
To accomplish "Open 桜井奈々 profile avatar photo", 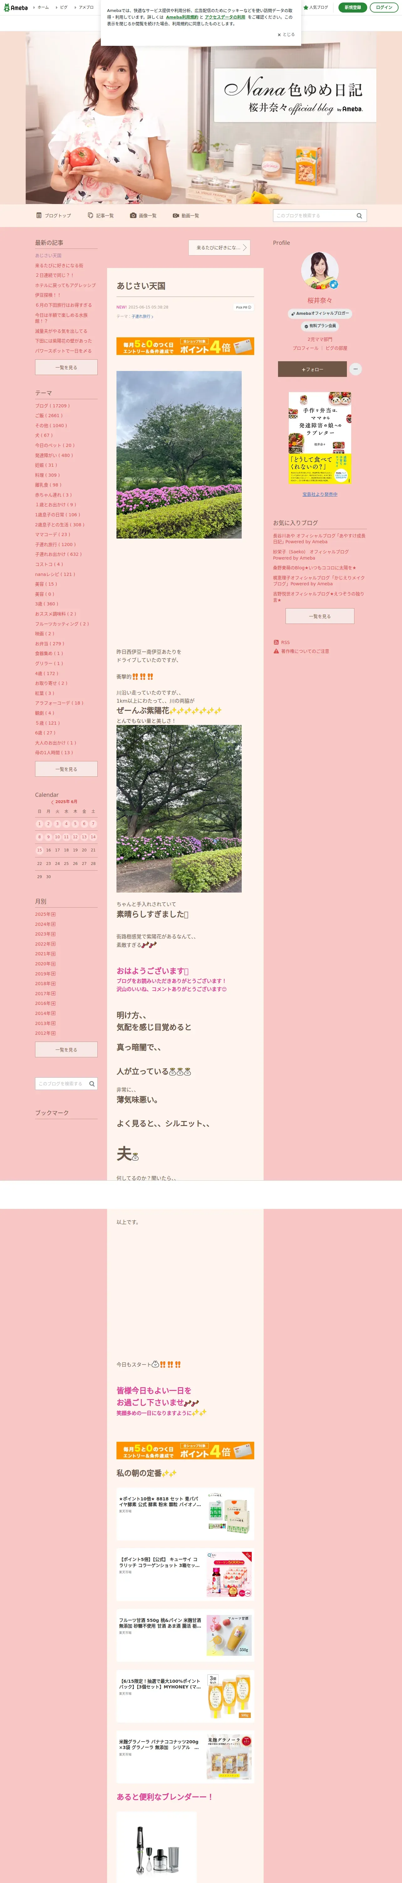I will tap(320, 271).
